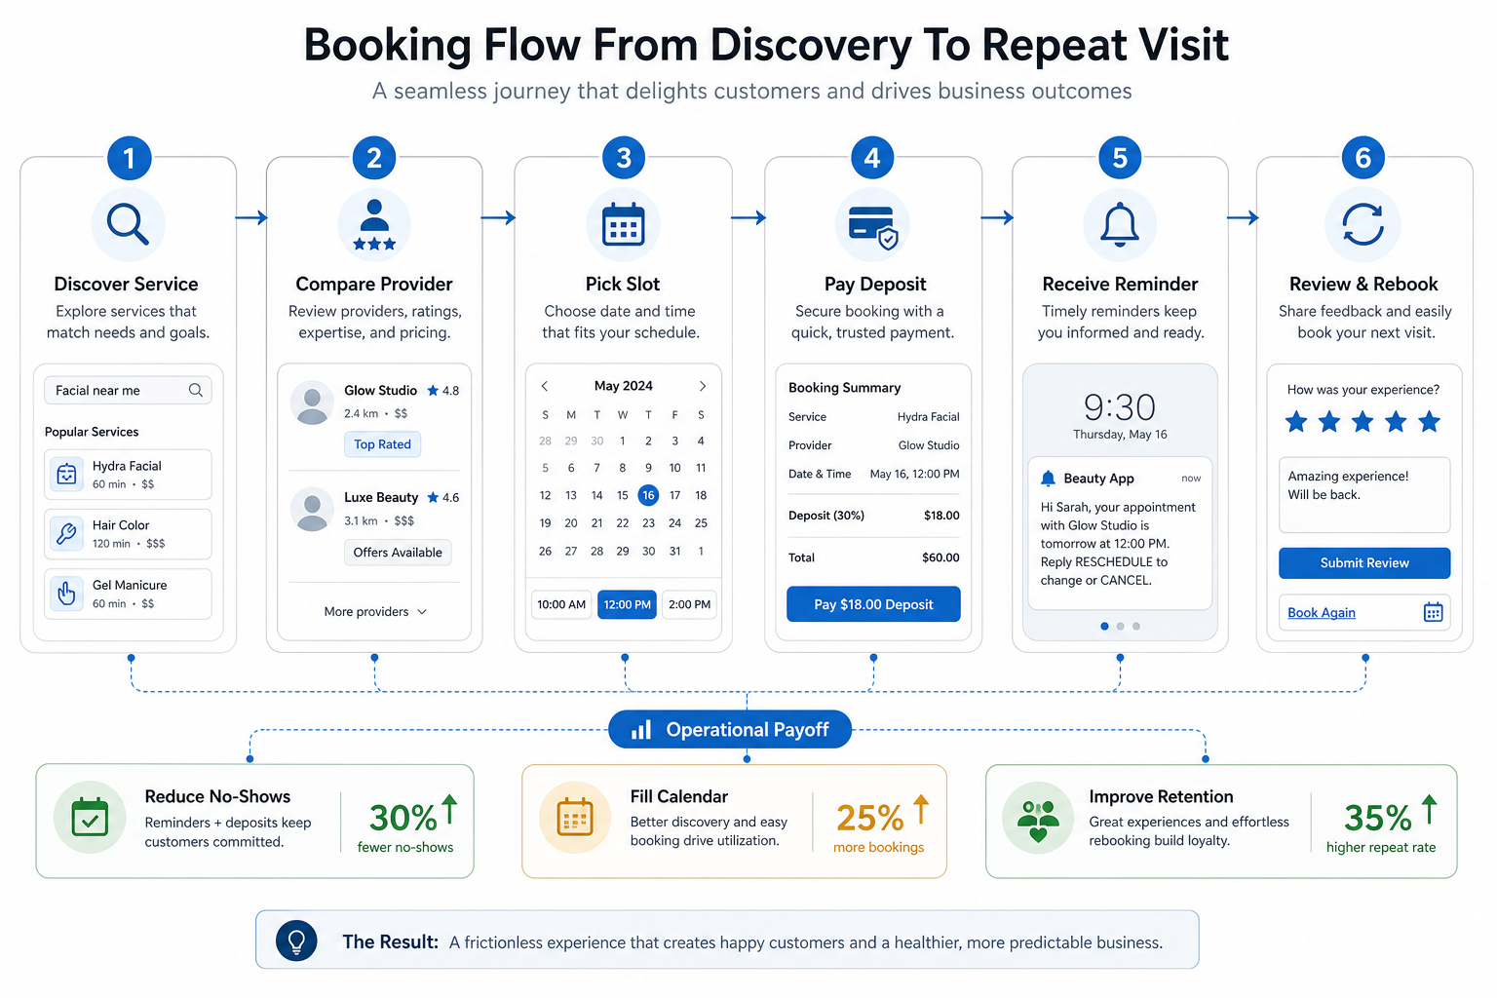Open the Hydra Facial service card

(x=128, y=475)
